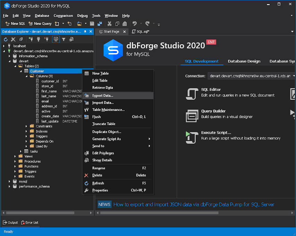Click Edit Privileges in context menu
The image size is (296, 236).
[x=118, y=153]
